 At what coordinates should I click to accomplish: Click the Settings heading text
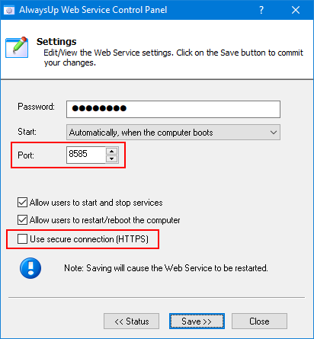tap(56, 42)
